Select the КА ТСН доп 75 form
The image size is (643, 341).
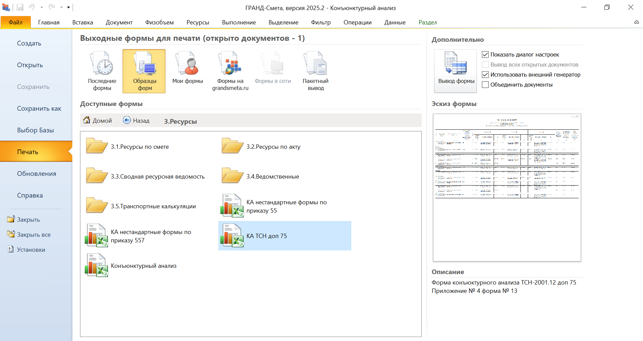point(285,236)
